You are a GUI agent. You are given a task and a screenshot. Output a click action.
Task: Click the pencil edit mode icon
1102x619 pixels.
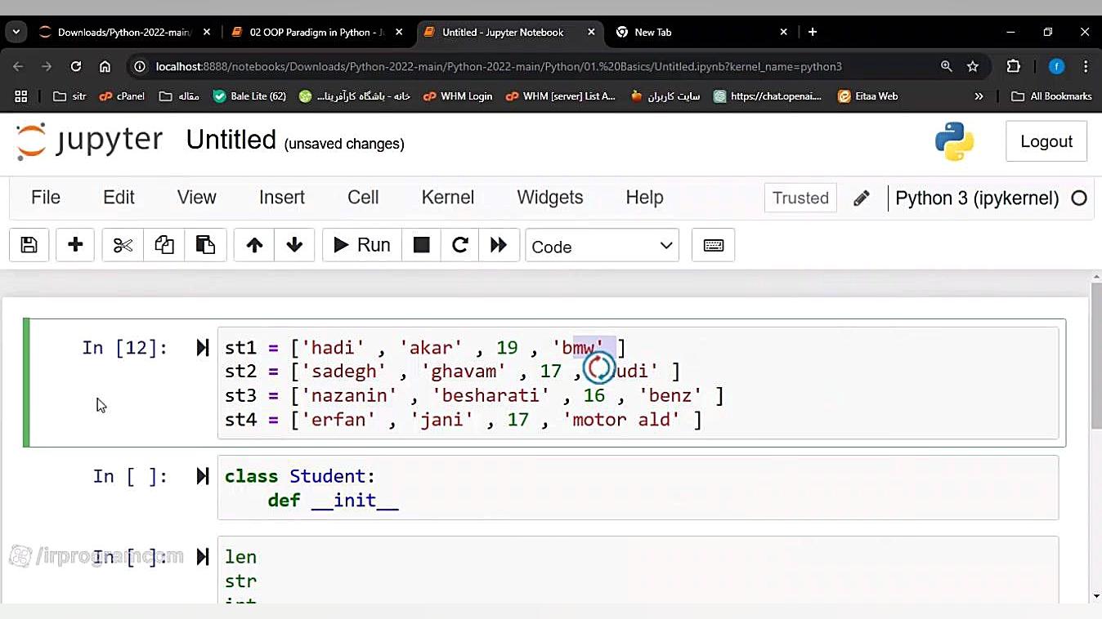[862, 198]
